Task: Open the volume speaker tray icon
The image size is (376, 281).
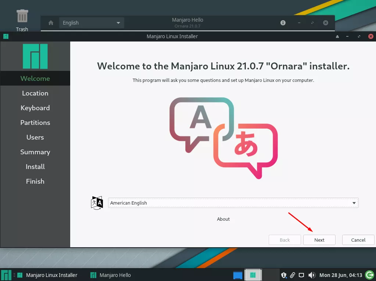Action: click(x=312, y=275)
